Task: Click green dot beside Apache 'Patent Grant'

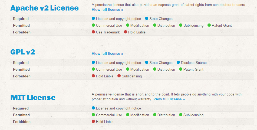Action: pos(209,25)
